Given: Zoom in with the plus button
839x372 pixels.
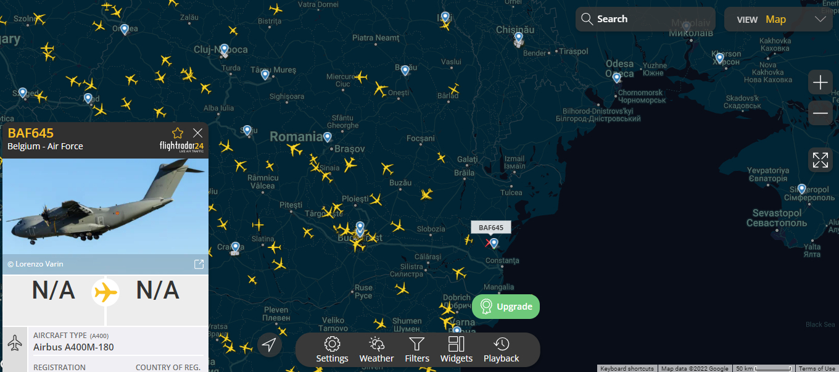Looking at the screenshot, I should [820, 83].
